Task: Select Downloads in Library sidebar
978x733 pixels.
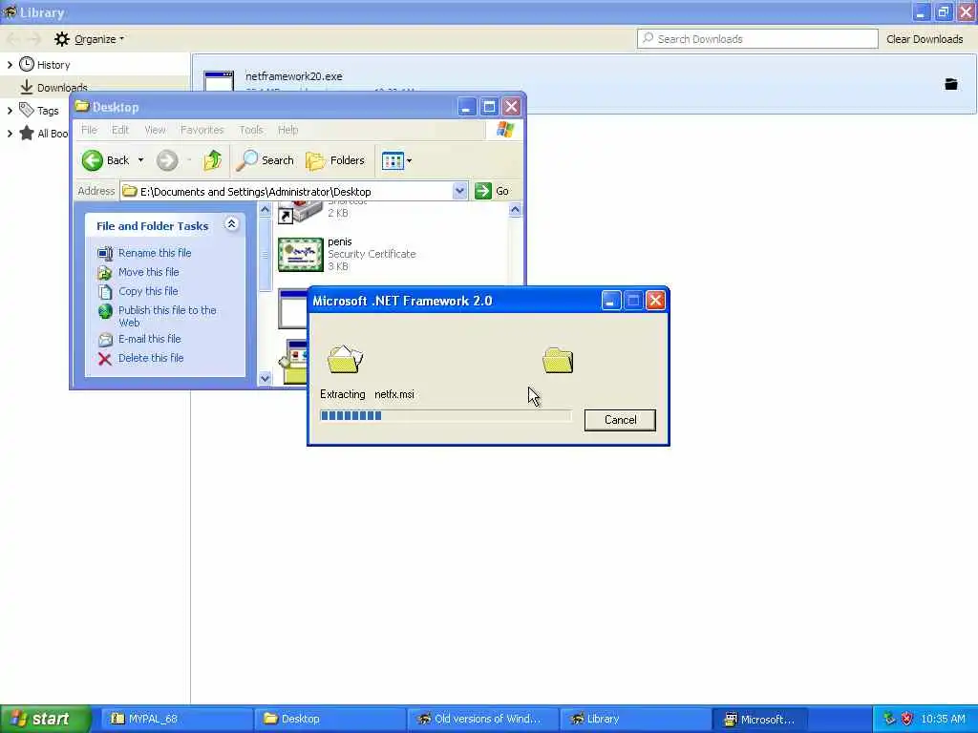Action: [62, 87]
